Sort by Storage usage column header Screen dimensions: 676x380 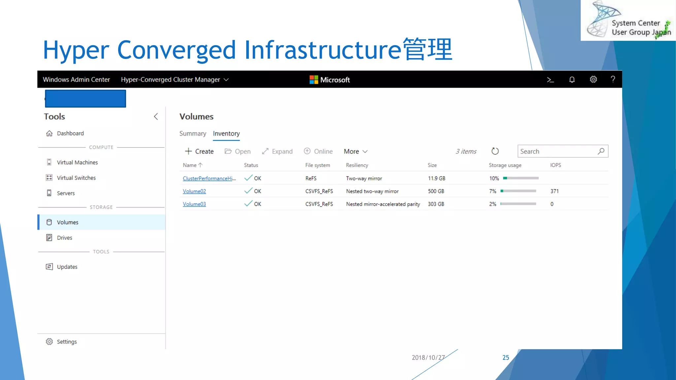point(505,165)
